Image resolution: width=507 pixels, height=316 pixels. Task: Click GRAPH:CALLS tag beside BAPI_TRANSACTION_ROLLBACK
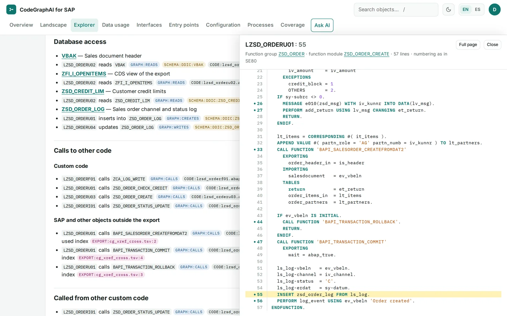tap(194, 267)
